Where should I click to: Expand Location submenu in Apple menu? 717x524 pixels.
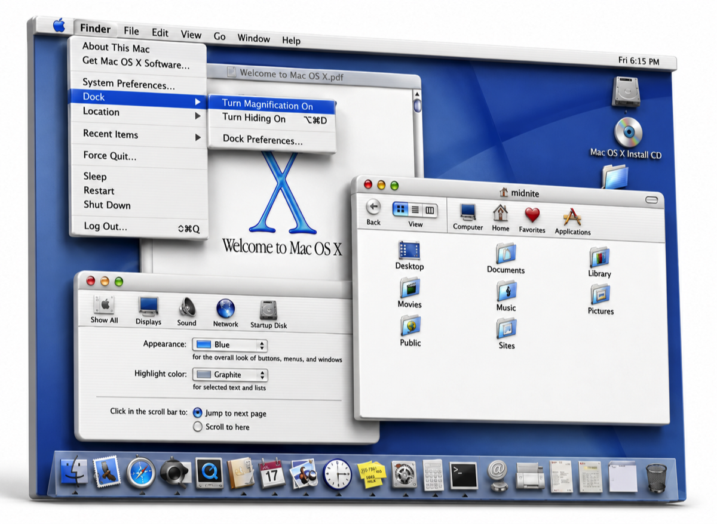tap(138, 112)
